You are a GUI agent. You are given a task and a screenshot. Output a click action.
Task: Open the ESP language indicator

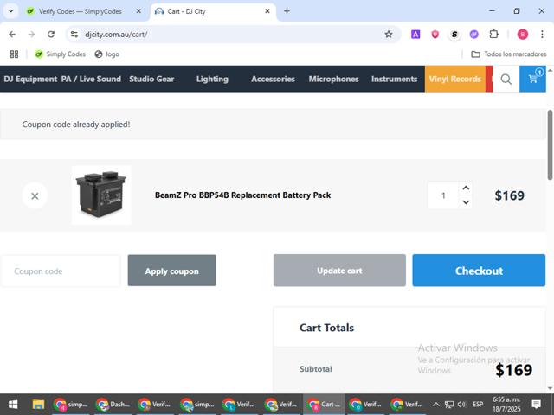tap(478, 405)
